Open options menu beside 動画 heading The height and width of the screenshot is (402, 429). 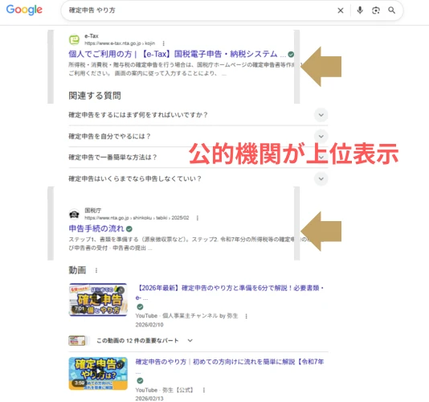click(x=96, y=270)
